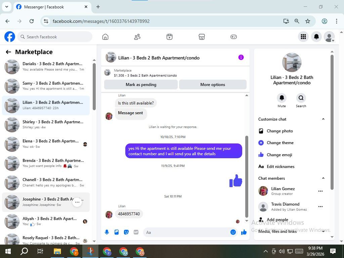Choose a sticker icon
This screenshot has width=344, height=258.
pyautogui.click(x=126, y=232)
